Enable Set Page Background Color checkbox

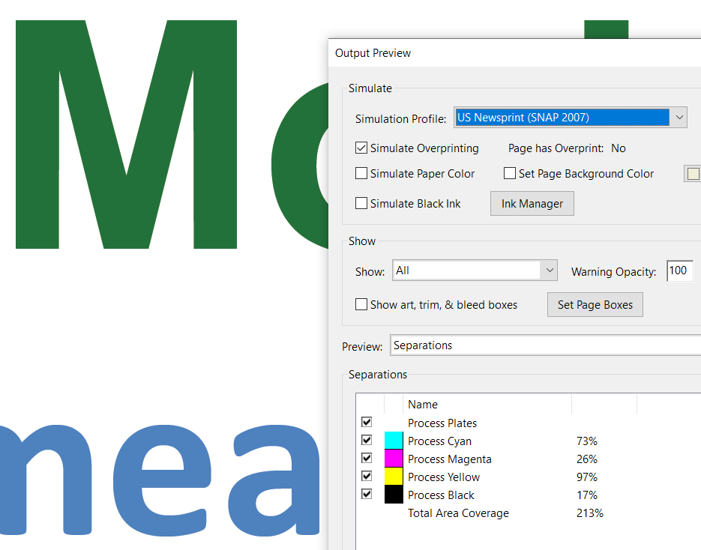[x=510, y=174]
